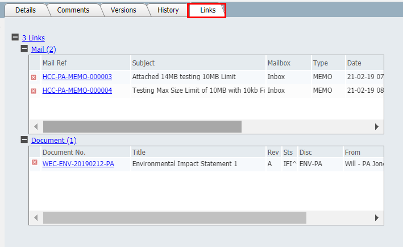Select 'Testing Max Size Limit of 10MB' subject
This screenshot has height=247, width=403.
tap(198, 90)
